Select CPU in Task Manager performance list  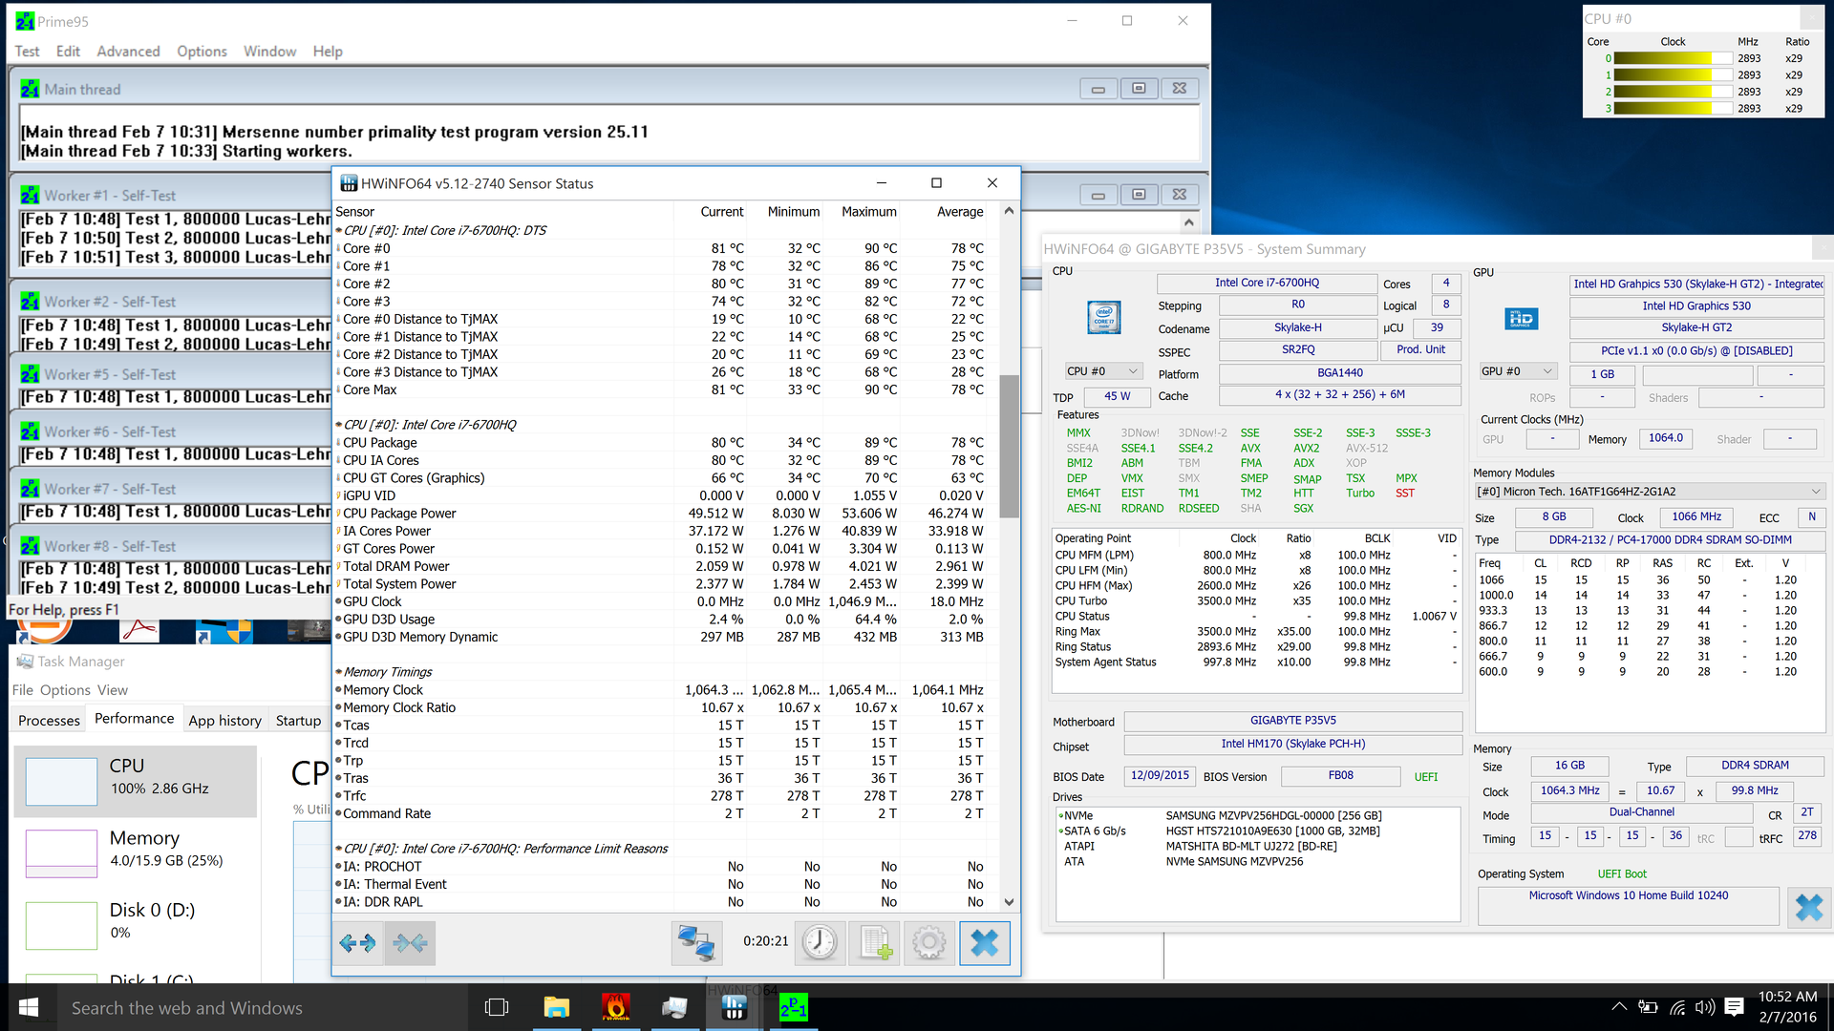pyautogui.click(x=135, y=782)
